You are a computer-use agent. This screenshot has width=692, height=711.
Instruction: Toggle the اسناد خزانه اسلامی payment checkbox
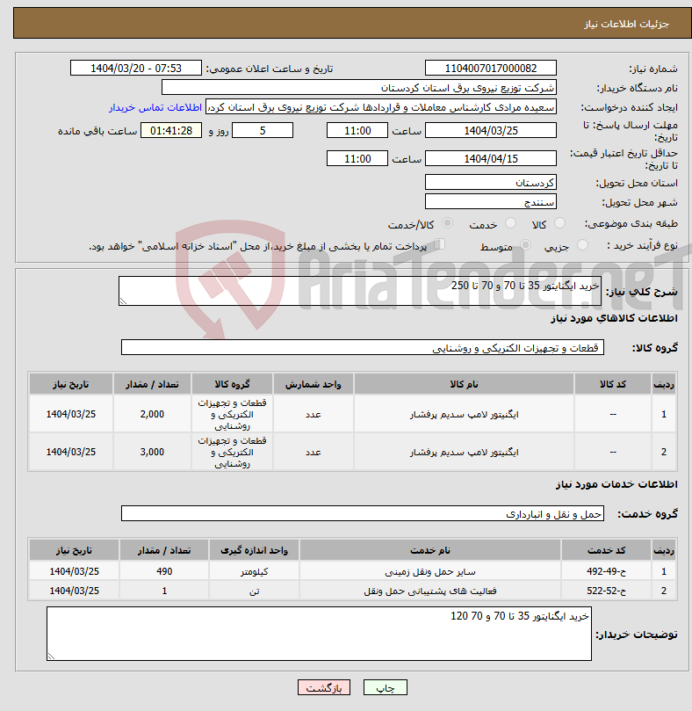439,244
